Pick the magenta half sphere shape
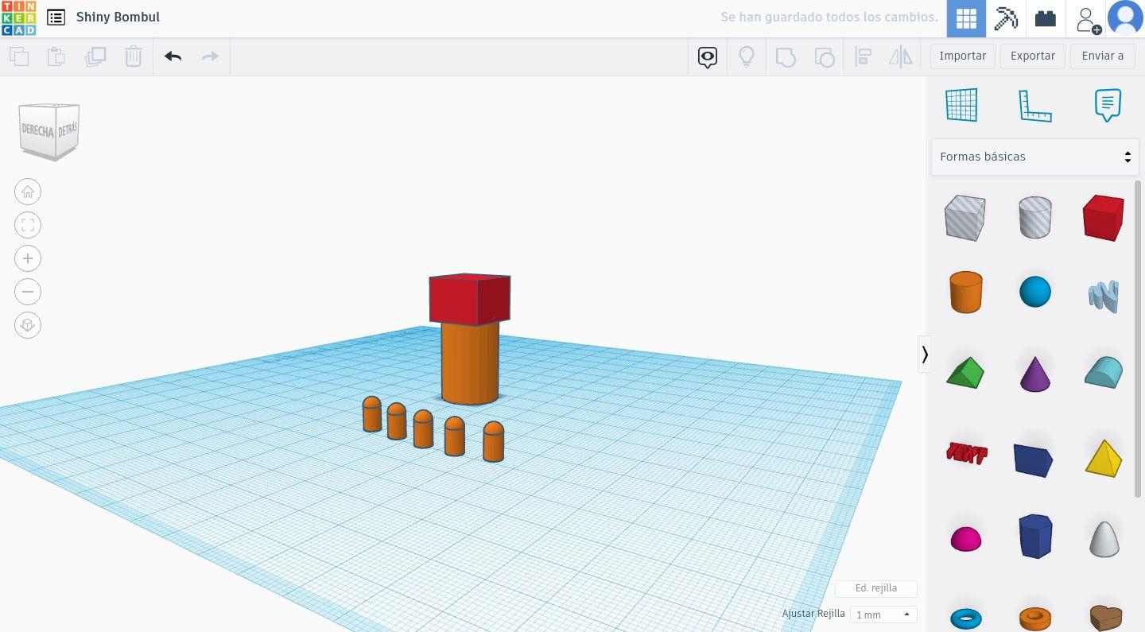This screenshot has width=1145, height=632. [966, 539]
